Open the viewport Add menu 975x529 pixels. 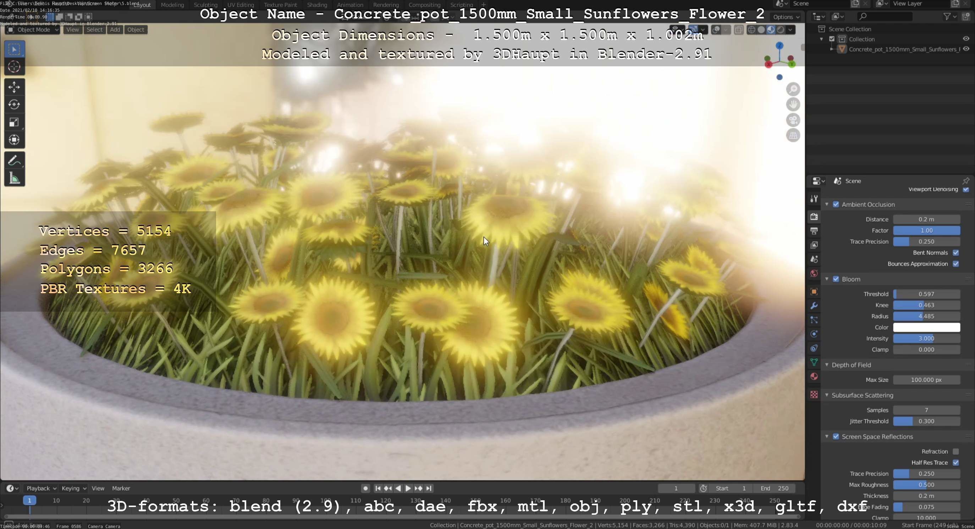[x=115, y=30]
